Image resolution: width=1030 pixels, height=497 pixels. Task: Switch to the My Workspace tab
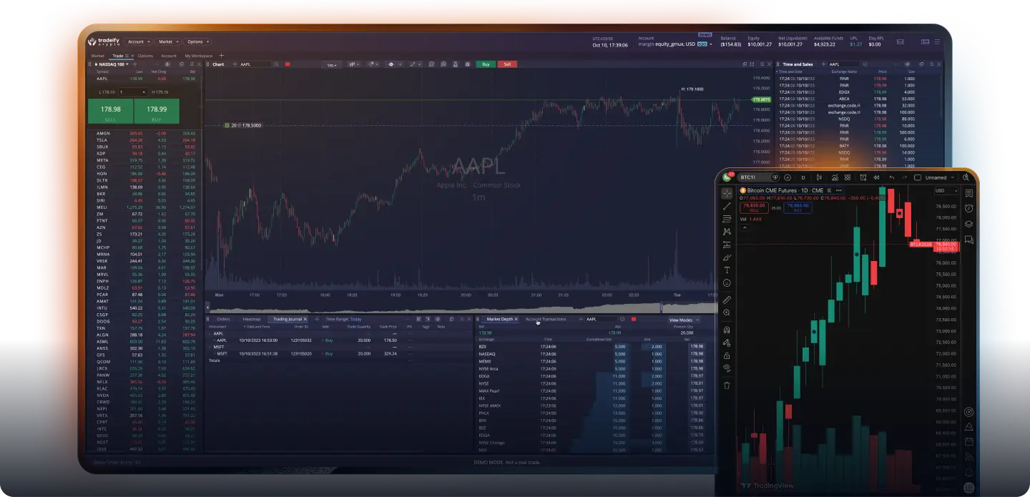pos(198,56)
